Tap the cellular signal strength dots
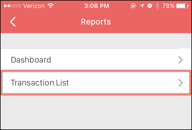 (12, 6)
